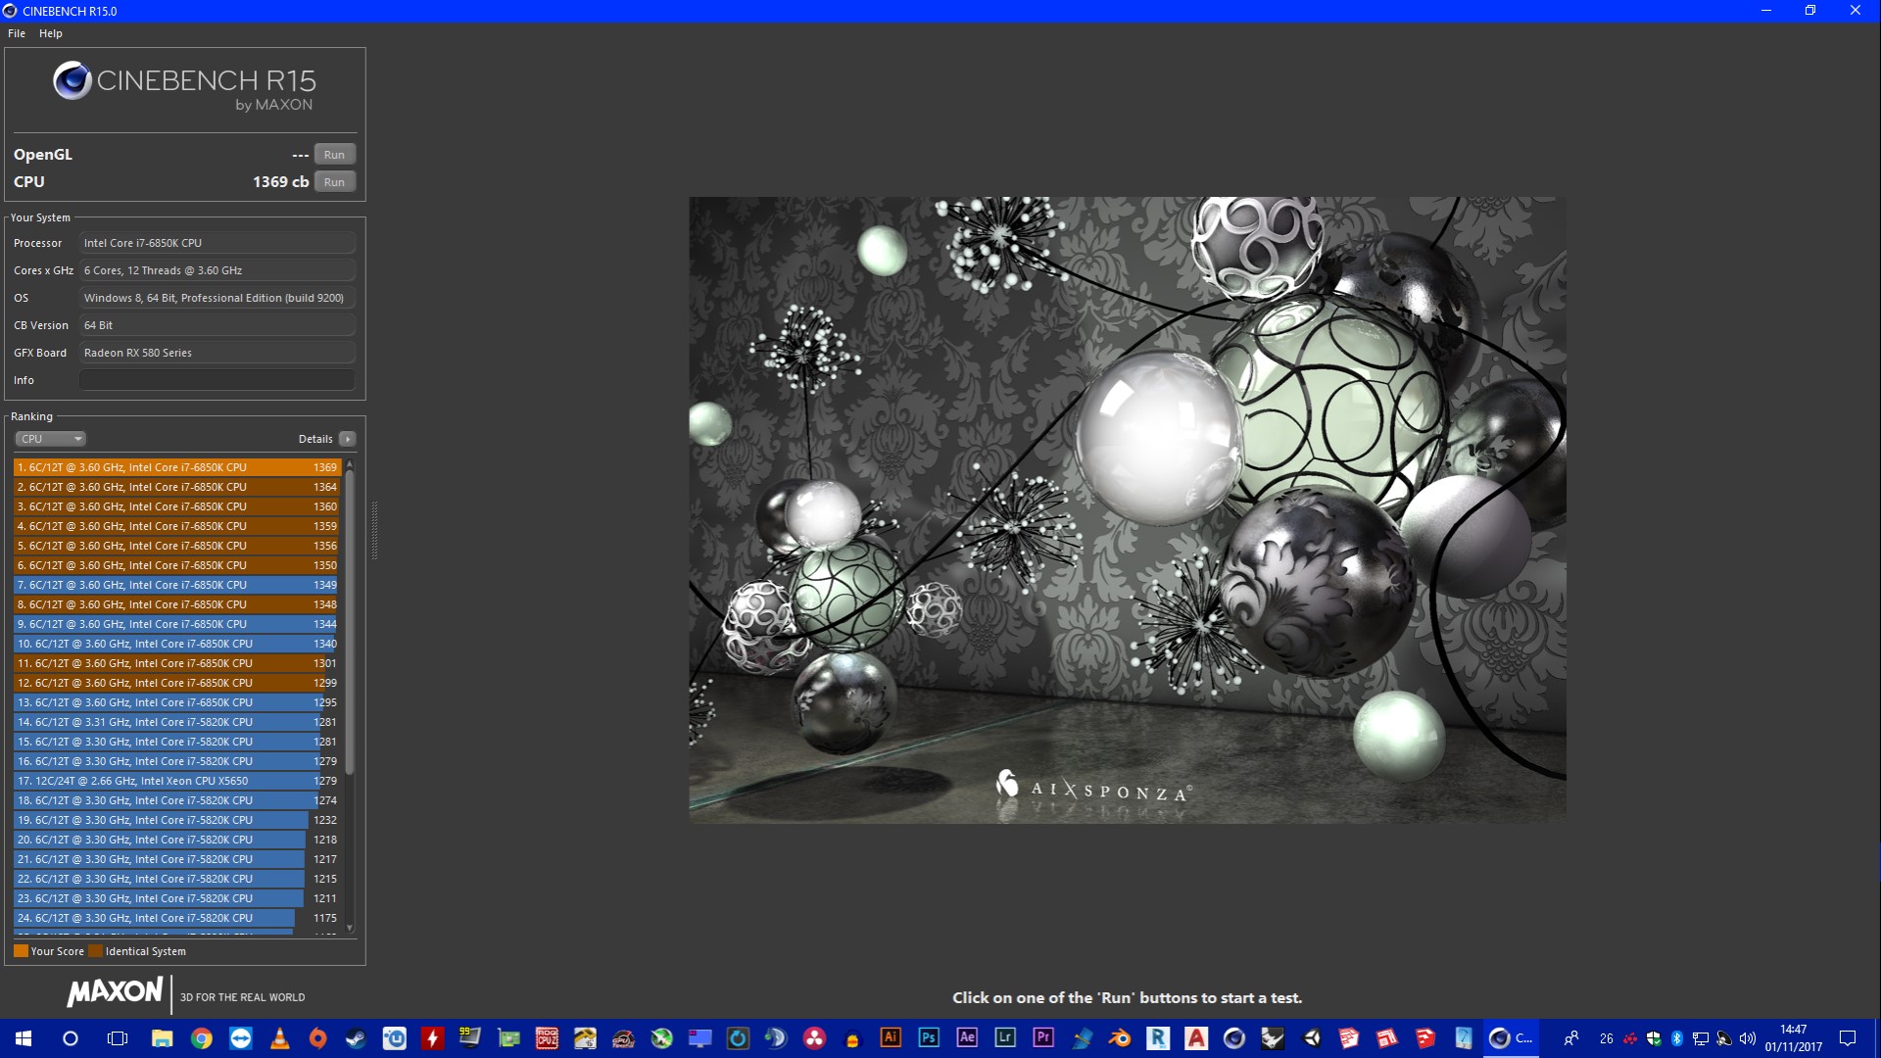Launch Google Chrome from the taskbar
Screen dimensions: 1881x1058
click(202, 1038)
